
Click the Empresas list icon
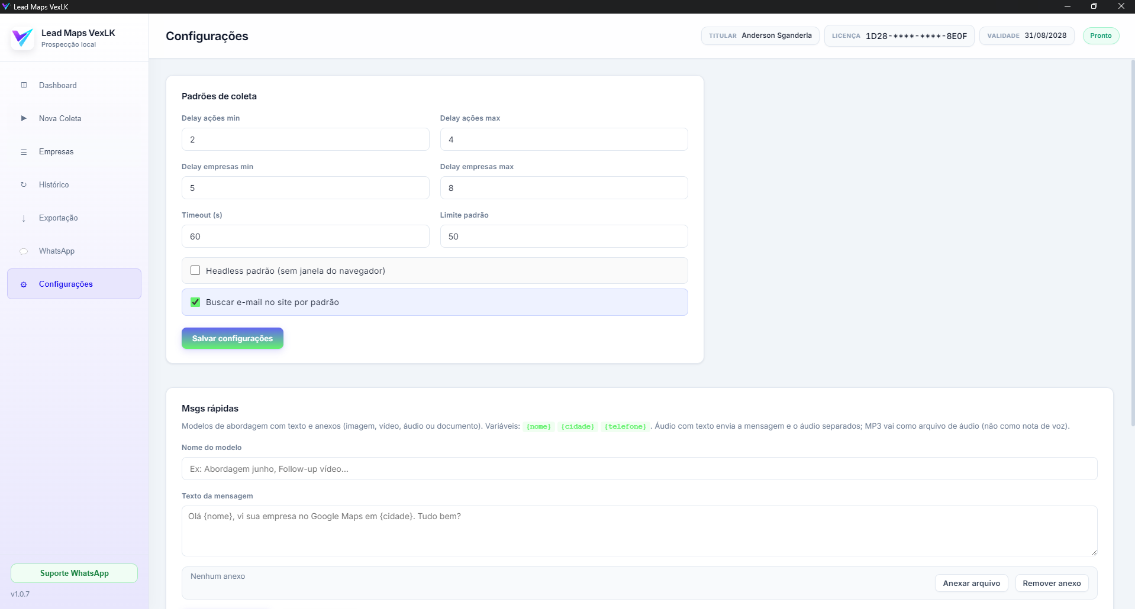24,152
